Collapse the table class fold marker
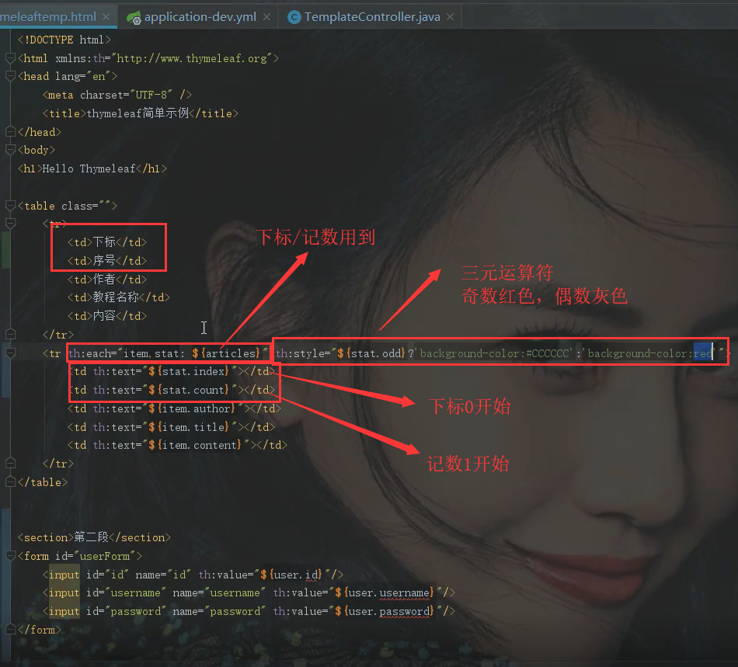738x667 pixels. [10, 206]
